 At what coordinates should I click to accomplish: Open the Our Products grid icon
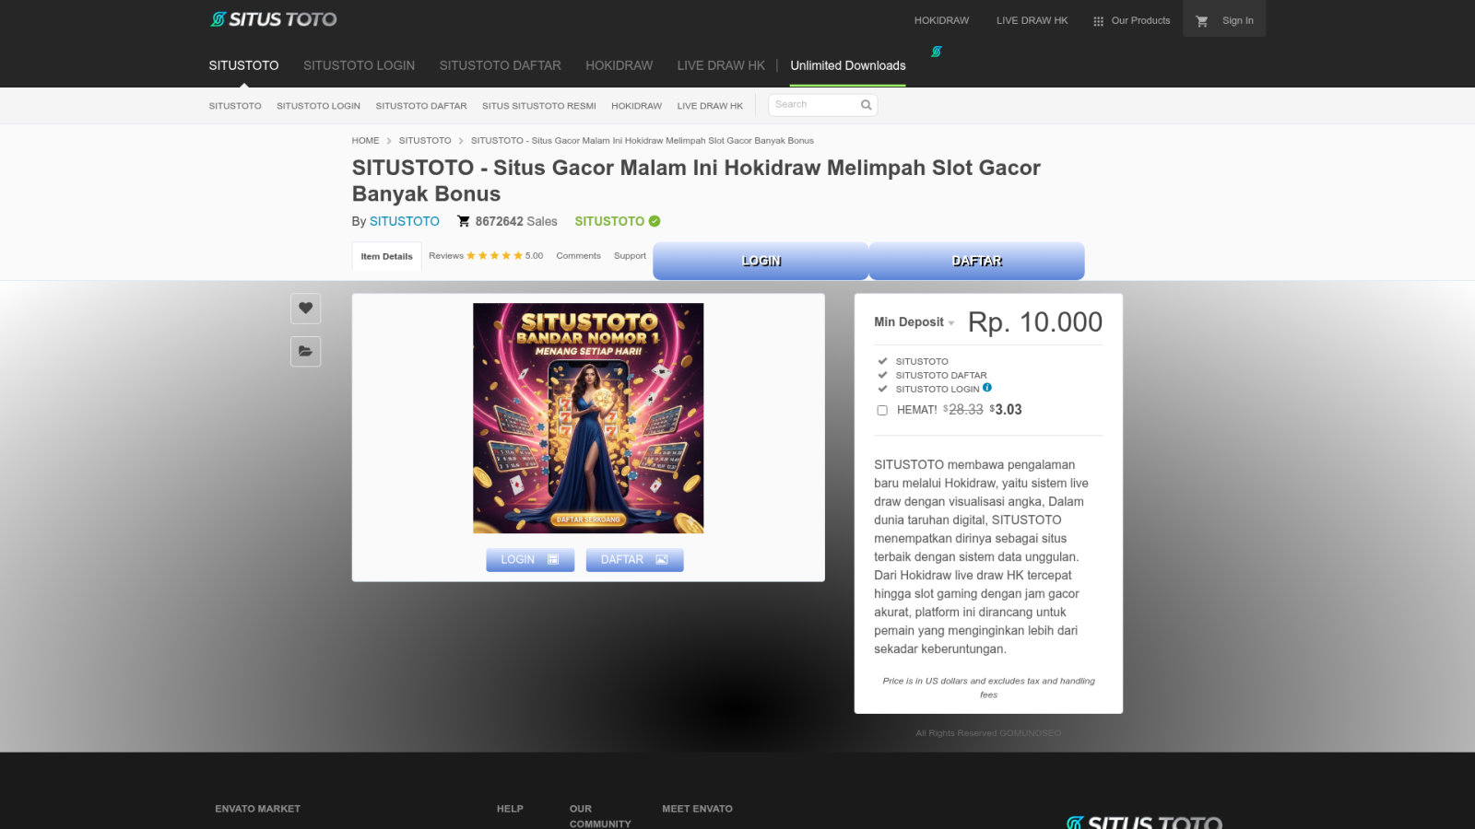1098,21
